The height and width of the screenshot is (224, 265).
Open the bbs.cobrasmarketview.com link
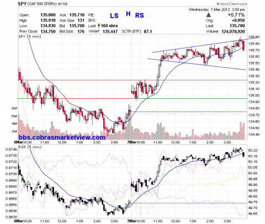tap(62, 137)
